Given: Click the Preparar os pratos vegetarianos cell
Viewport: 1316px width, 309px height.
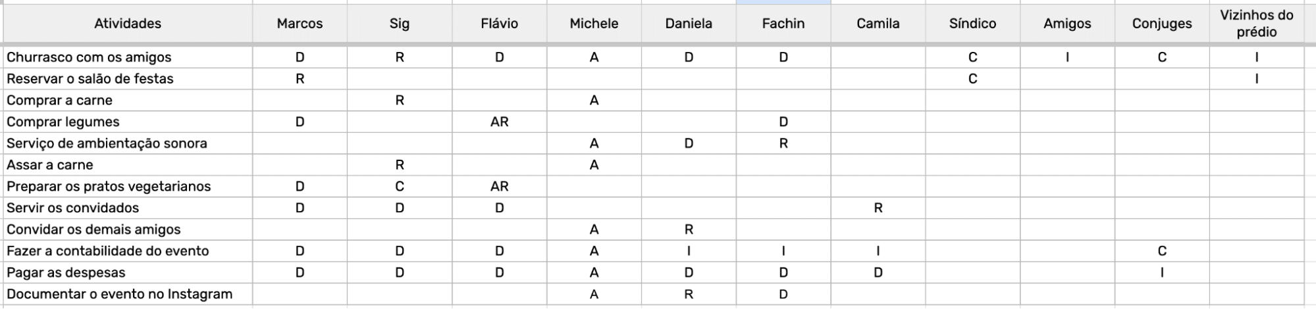Looking at the screenshot, I should 109,186.
